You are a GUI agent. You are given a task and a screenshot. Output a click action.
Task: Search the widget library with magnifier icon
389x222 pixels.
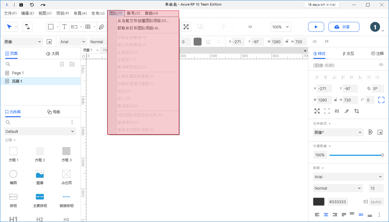[8, 122]
